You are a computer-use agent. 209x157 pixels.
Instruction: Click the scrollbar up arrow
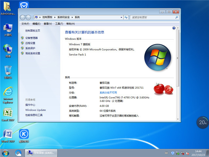coord(178,28)
